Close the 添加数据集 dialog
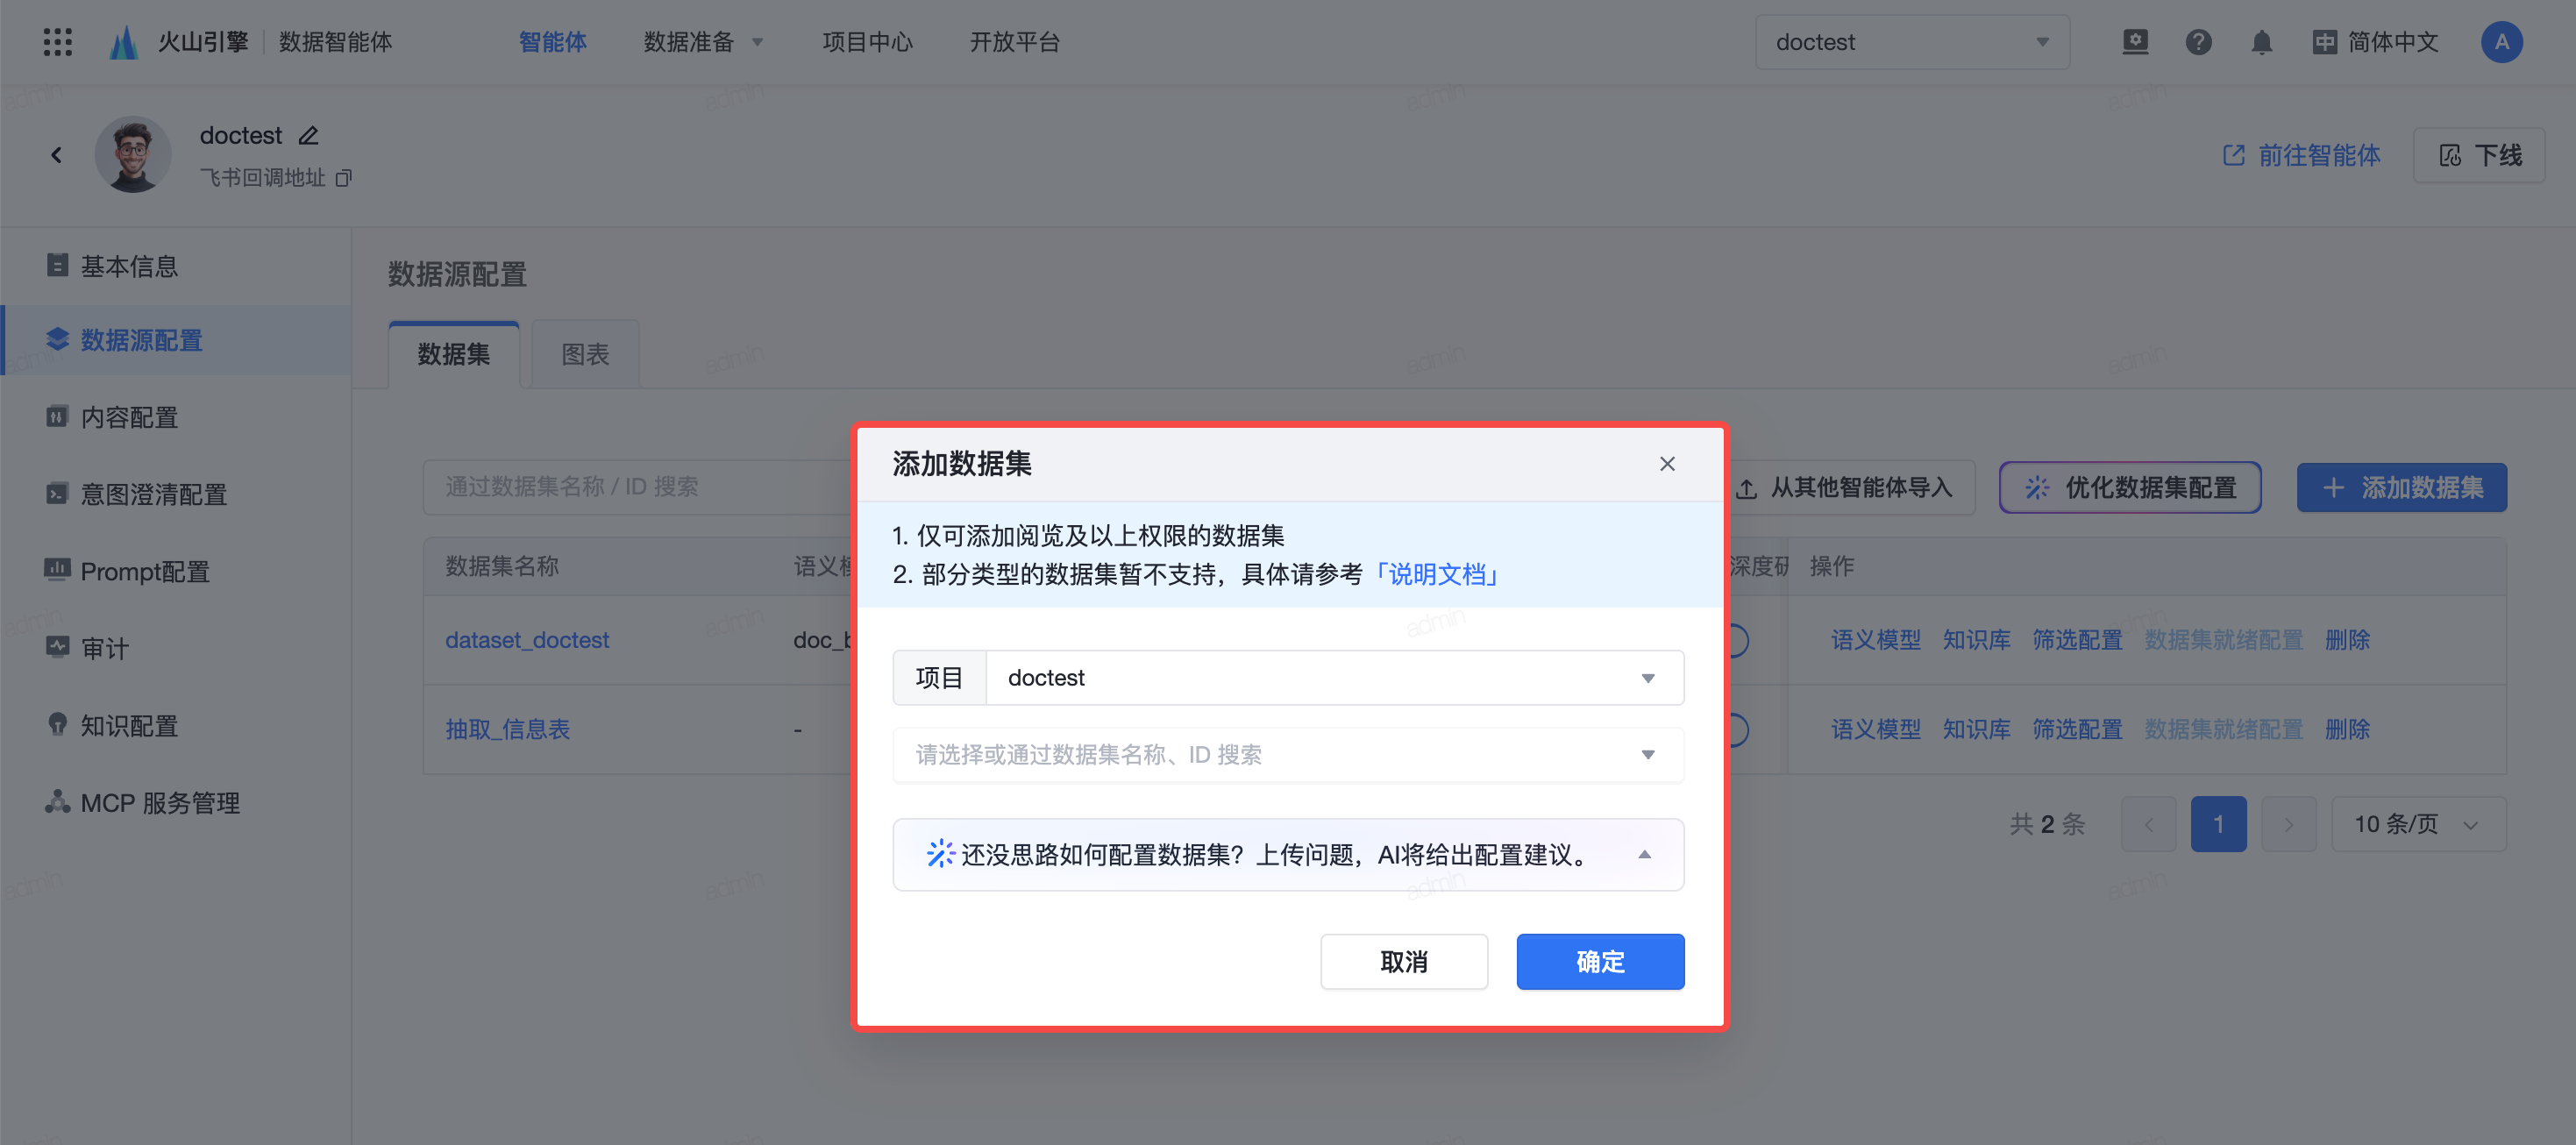 tap(1667, 464)
